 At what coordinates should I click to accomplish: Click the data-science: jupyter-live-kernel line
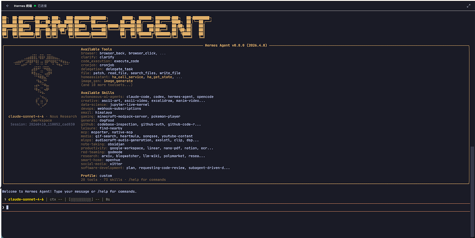pos(115,104)
